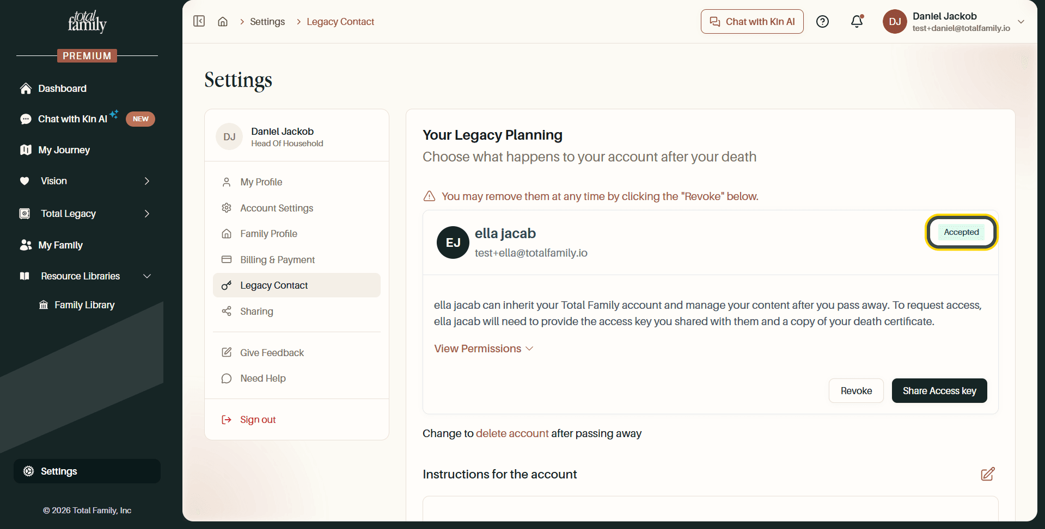Open the help question mark icon
Image resolution: width=1045 pixels, height=529 pixels.
[822, 22]
